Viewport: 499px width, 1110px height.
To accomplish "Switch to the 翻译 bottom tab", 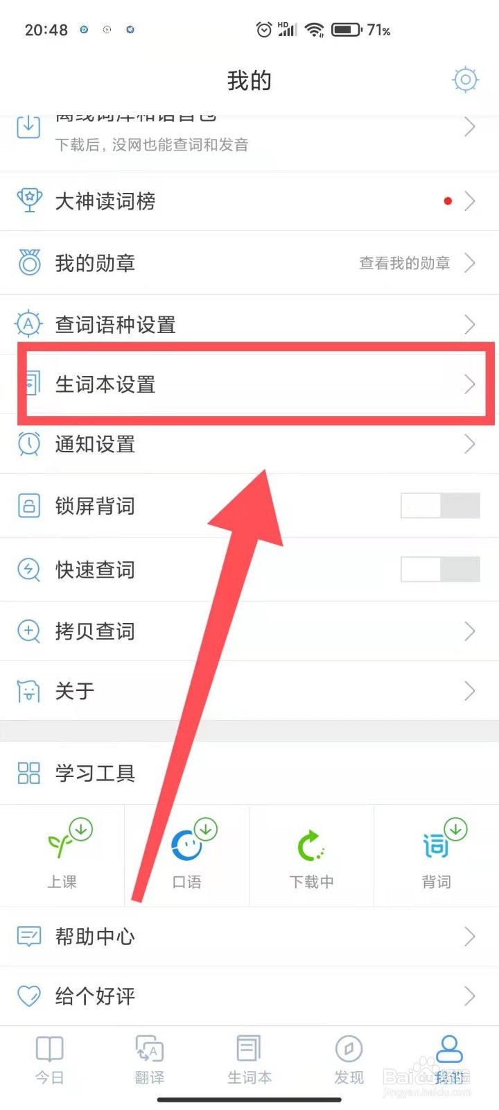I will [x=150, y=1059].
